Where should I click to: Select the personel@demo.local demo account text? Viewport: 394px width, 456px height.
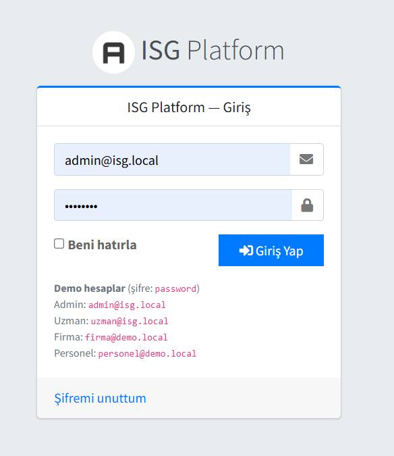tap(147, 353)
